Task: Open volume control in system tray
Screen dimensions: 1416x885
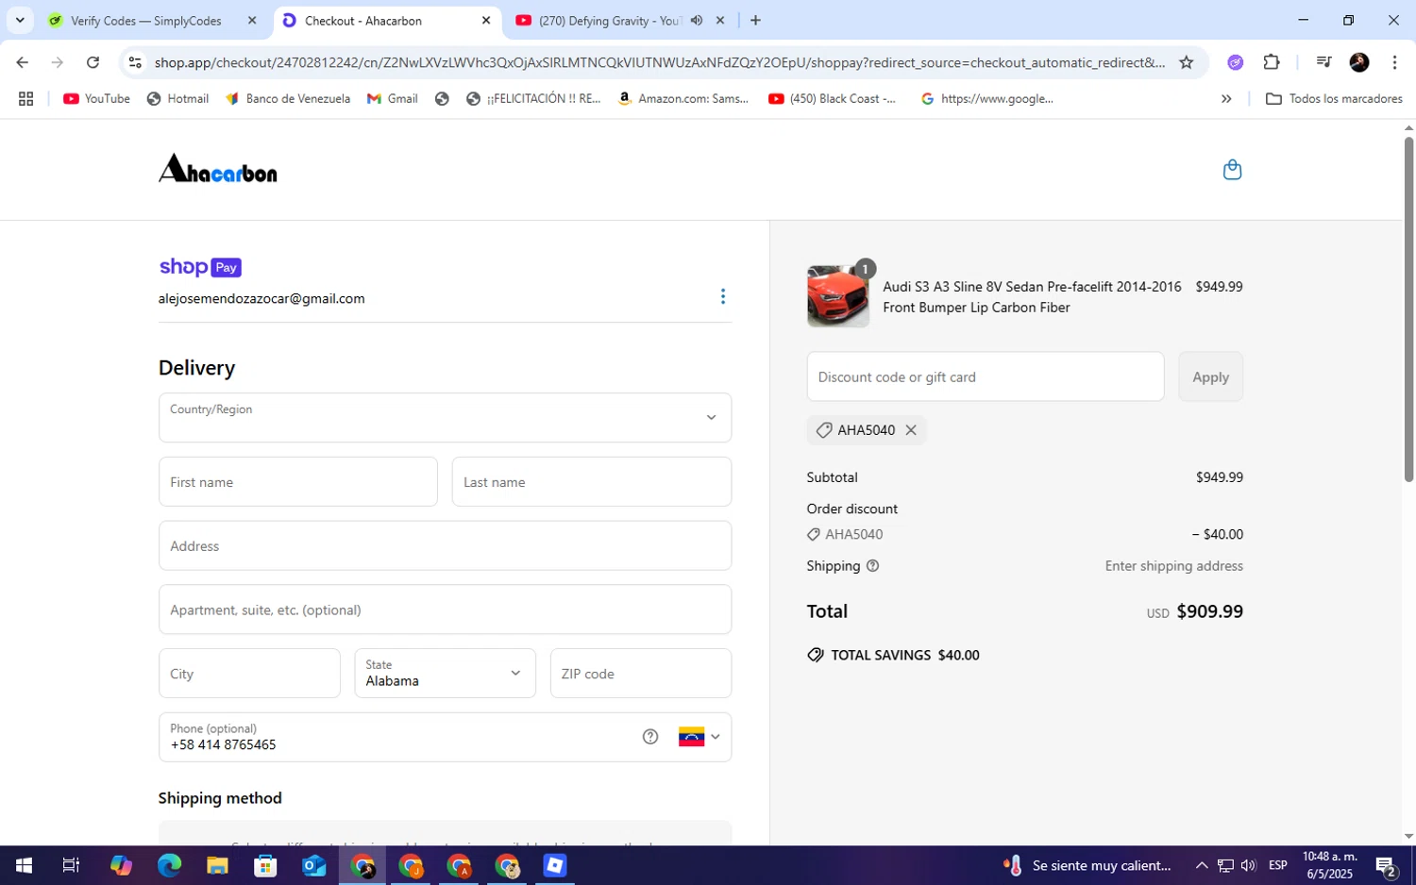Action: [x=1249, y=865]
